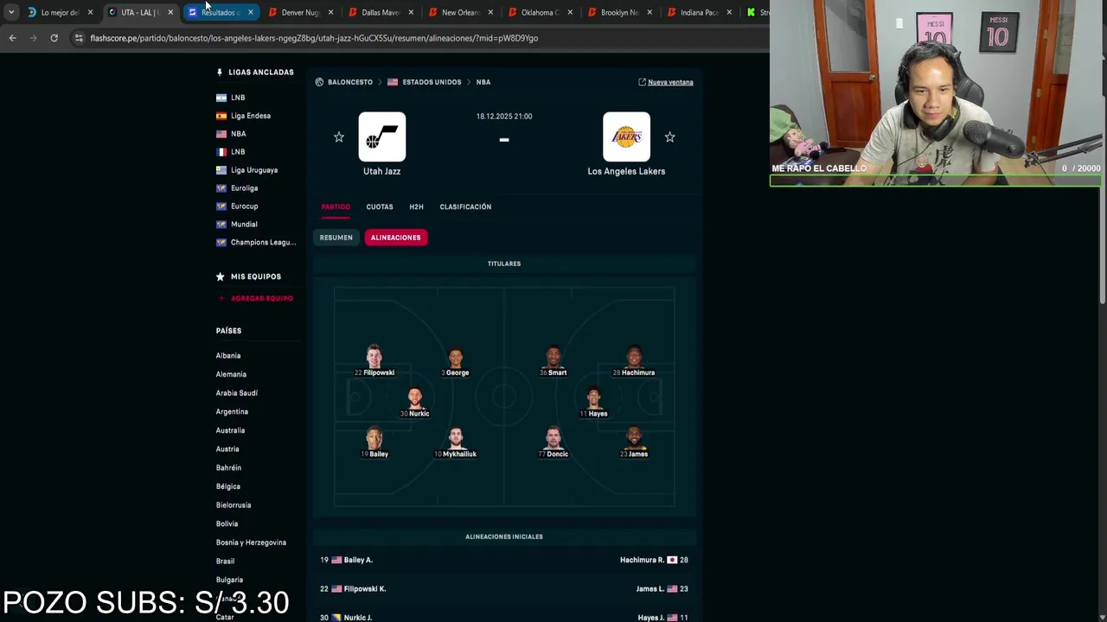Reload the page with refresh icon
This screenshot has width=1107, height=622.
[54, 38]
